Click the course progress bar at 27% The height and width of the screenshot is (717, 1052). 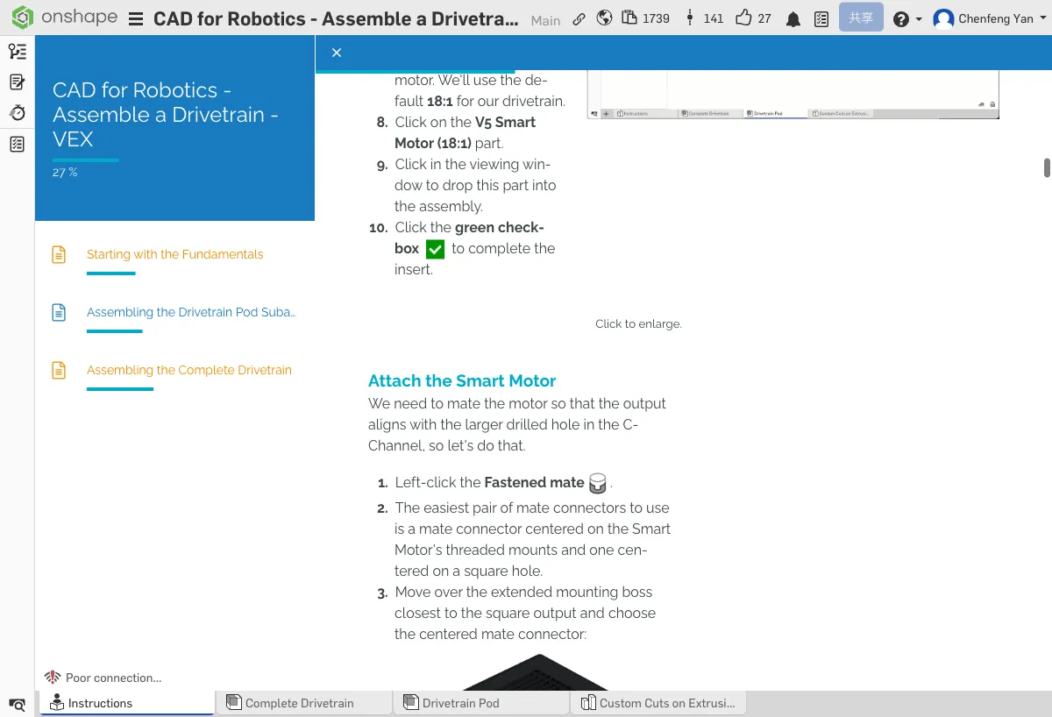tap(86, 160)
